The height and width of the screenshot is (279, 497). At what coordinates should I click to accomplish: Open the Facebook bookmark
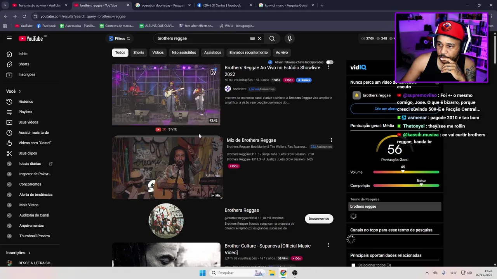pyautogui.click(x=46, y=26)
